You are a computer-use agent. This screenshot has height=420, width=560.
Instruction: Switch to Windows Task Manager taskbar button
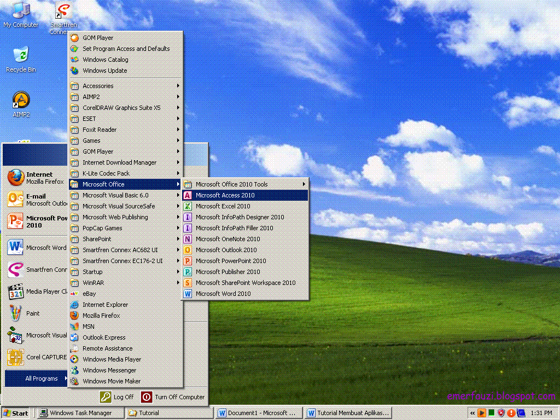(x=81, y=413)
